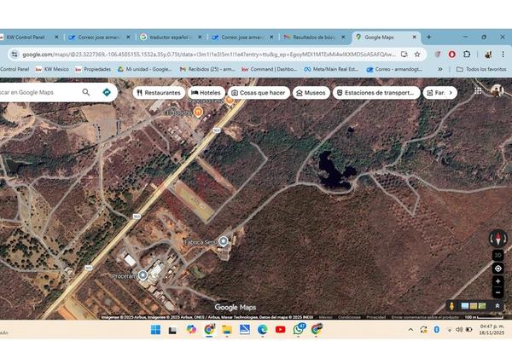Zoom out with the minus button
The height and width of the screenshot is (341, 512).
coord(497,292)
